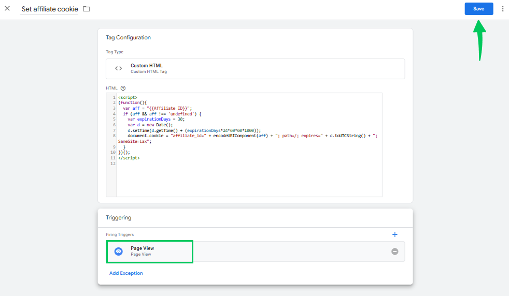Viewport: 509px width, 296px height.
Task: Add a firing trigger with the plus icon
Action: pos(394,234)
